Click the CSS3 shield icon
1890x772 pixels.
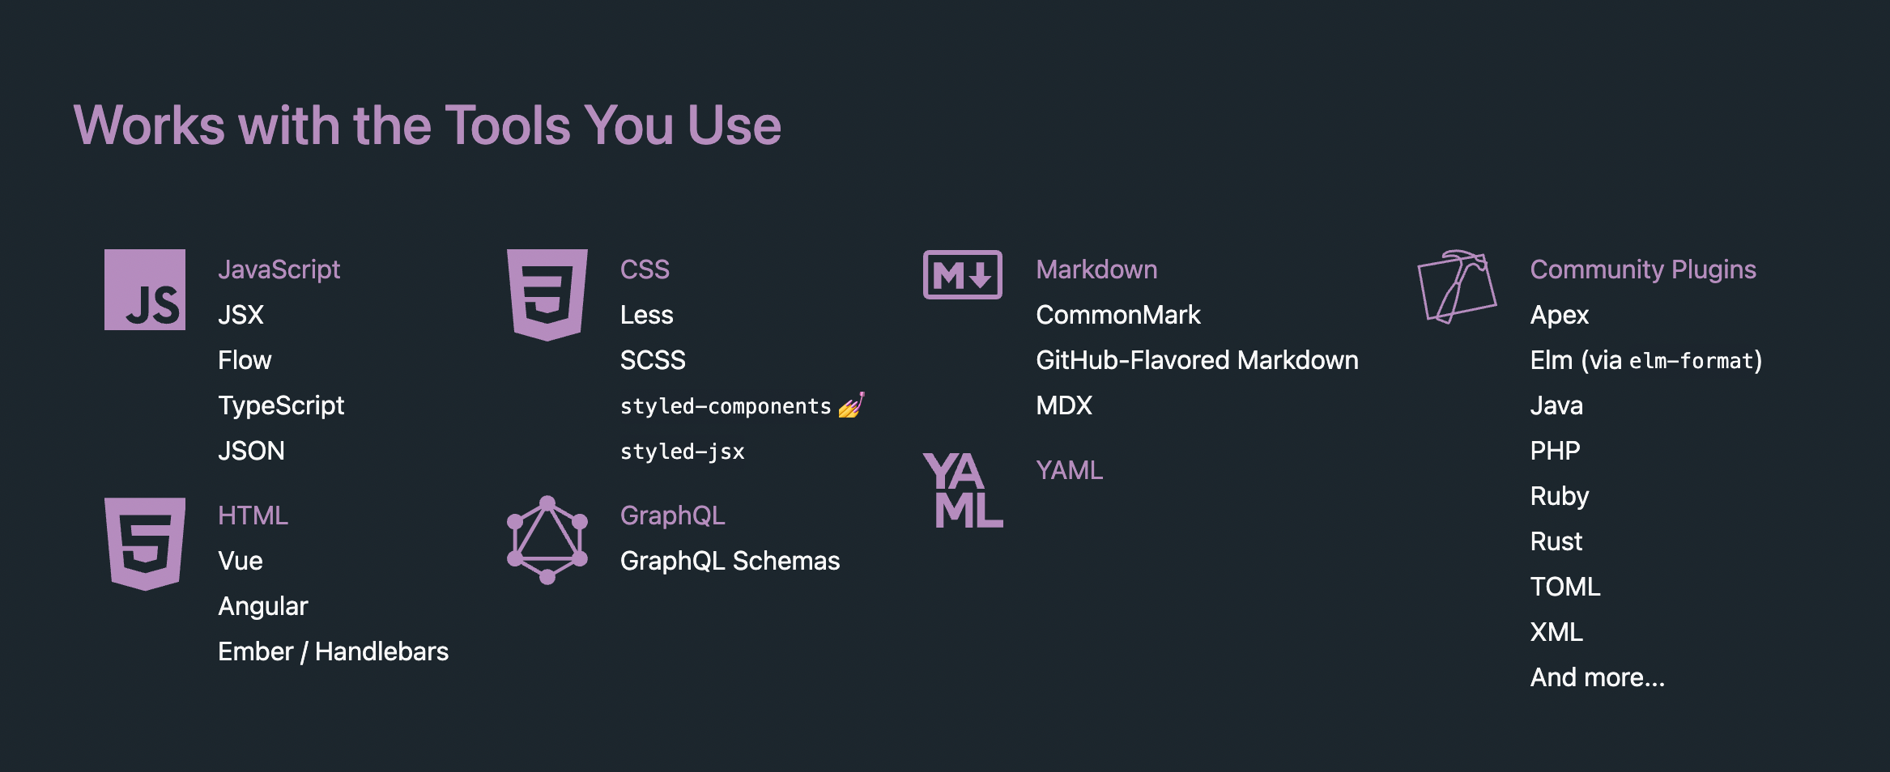547,295
